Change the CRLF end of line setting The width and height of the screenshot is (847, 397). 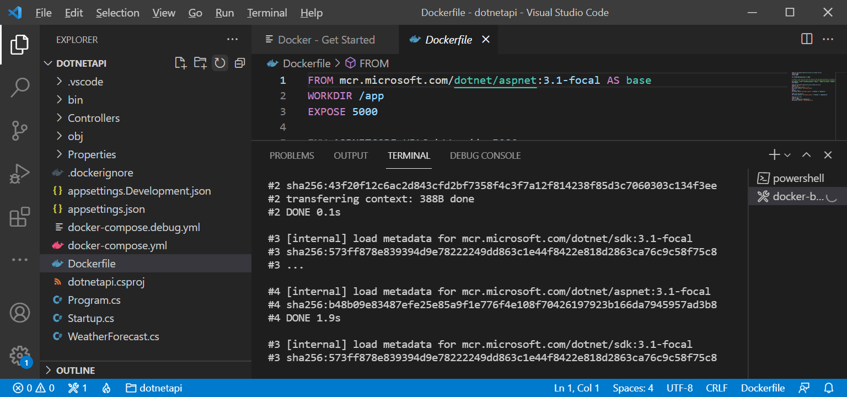716,388
